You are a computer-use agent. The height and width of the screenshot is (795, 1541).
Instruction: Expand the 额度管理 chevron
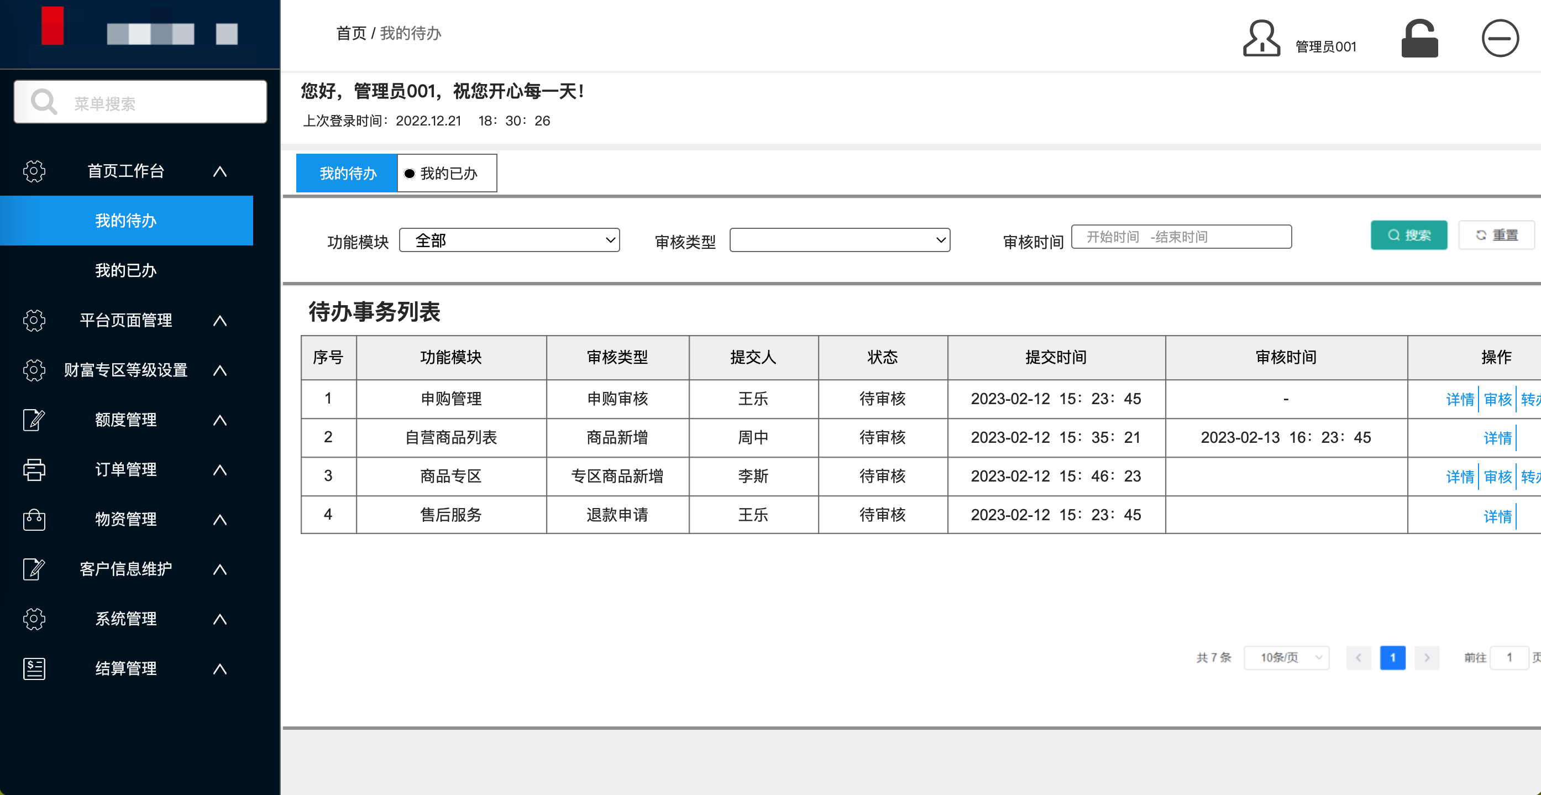[220, 421]
